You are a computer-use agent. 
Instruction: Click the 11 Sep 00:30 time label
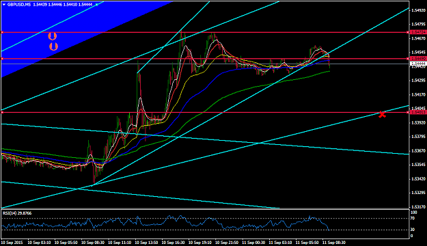[253, 243]
